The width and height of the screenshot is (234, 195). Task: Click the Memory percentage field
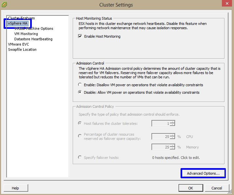click(x=161, y=147)
